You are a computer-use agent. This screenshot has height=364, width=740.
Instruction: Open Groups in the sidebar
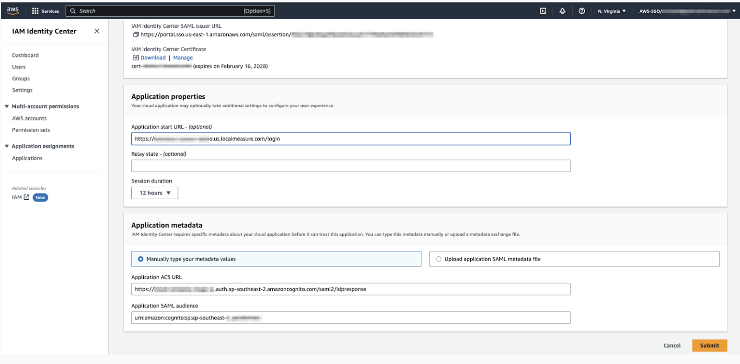point(21,79)
